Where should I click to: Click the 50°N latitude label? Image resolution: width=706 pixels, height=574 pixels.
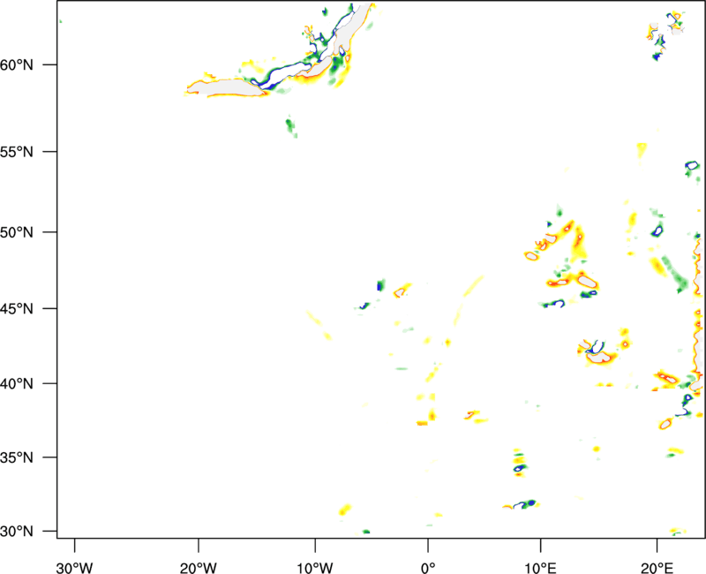coord(17,232)
